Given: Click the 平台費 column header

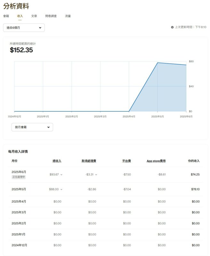Looking at the screenshot, I should 126,161.
